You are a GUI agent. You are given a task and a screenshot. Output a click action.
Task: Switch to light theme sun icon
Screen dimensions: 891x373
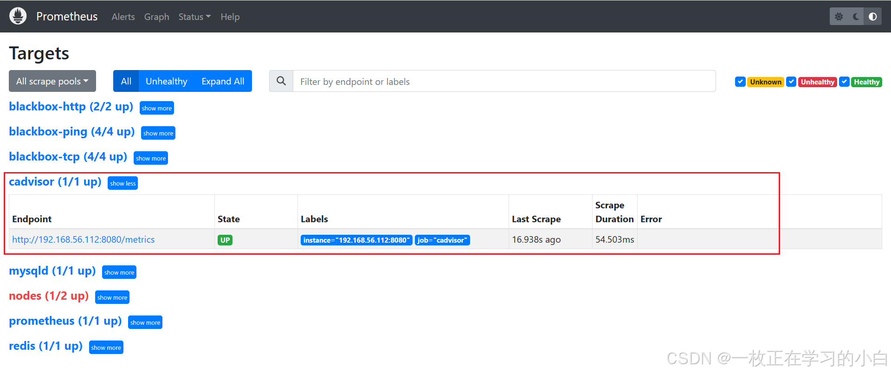(839, 17)
